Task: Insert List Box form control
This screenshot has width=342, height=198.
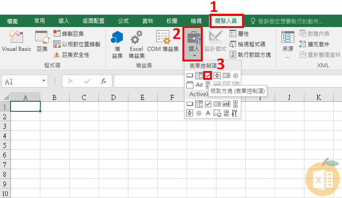Action: (x=226, y=76)
